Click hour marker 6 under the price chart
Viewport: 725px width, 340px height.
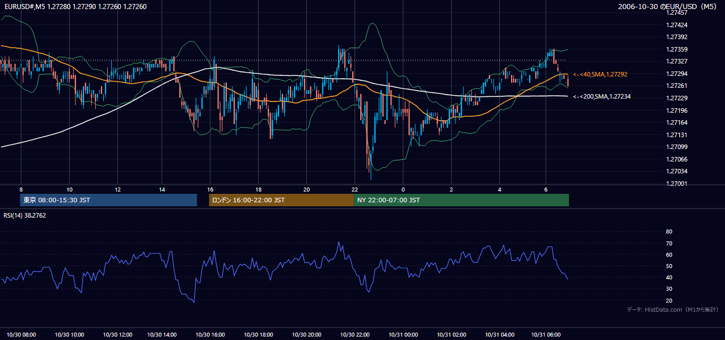tap(546, 189)
